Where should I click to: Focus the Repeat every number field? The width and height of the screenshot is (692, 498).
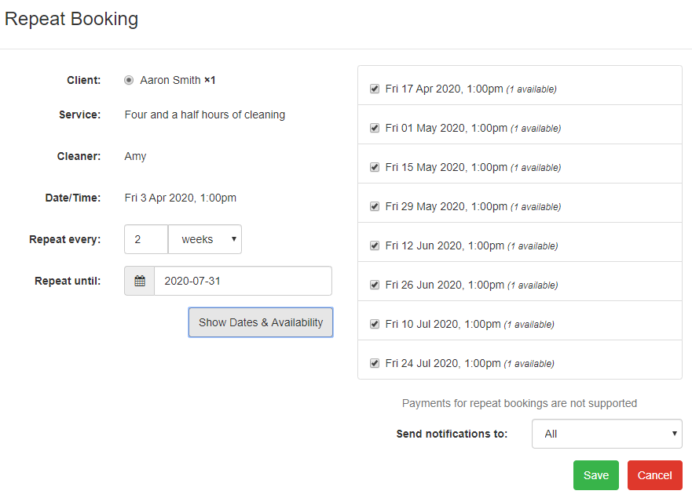tap(146, 239)
